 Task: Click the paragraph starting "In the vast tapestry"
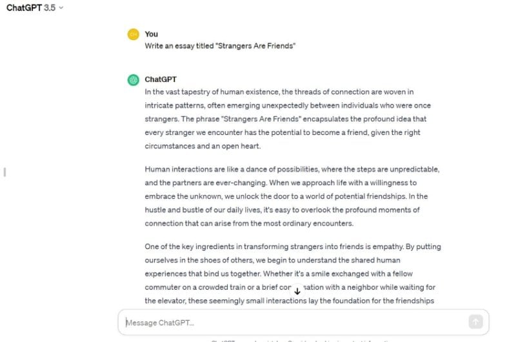point(288,119)
